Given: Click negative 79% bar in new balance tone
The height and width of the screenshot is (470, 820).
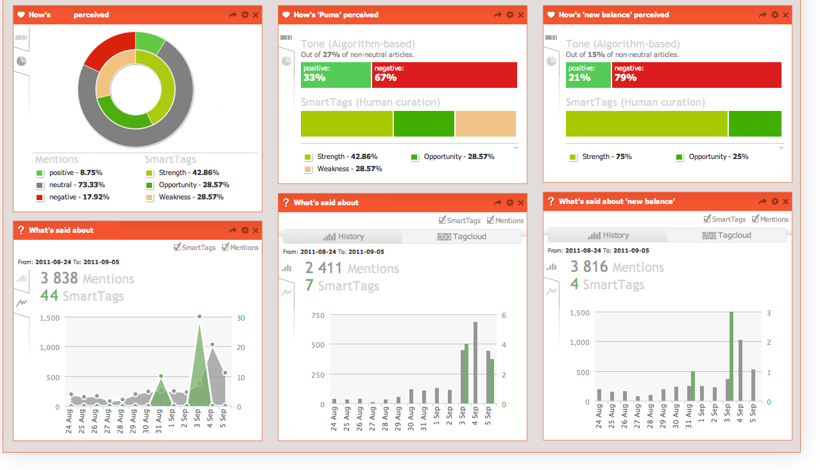Looking at the screenshot, I should [x=697, y=75].
